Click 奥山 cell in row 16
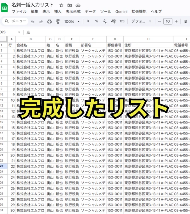190x214 pixels. pos(50,128)
